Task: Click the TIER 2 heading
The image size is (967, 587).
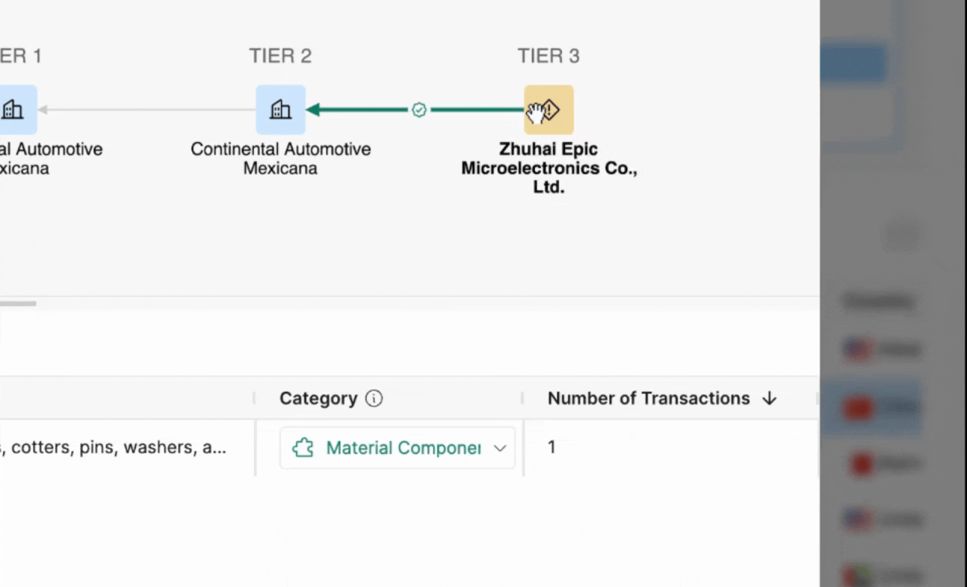Action: point(280,56)
